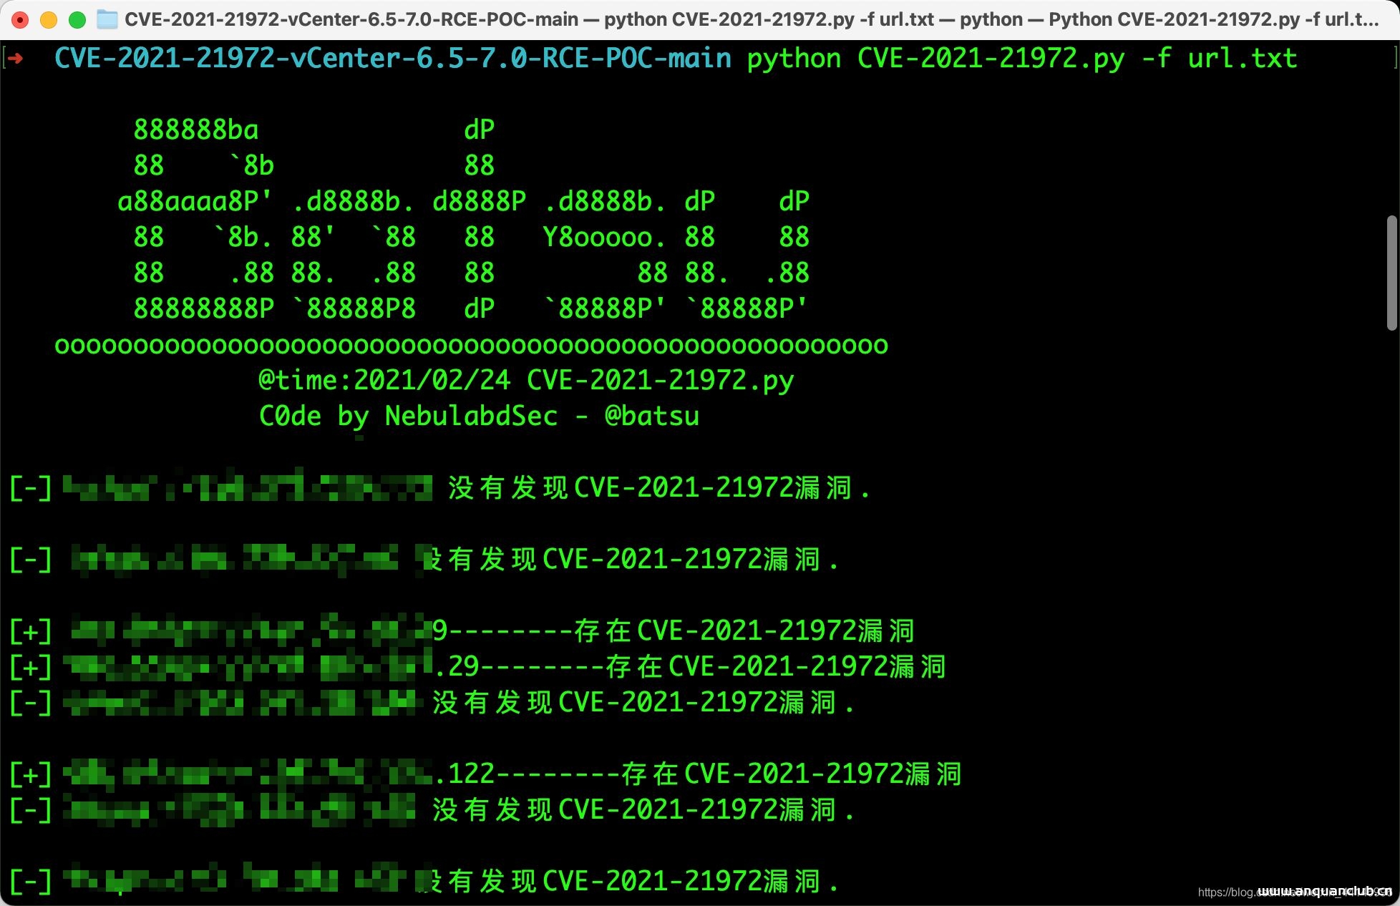Viewport: 1400px width, 906px height.
Task: Click the ASCII art Batsu banner
Action: click(471, 219)
